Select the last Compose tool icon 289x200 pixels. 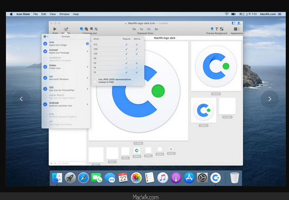(96, 29)
